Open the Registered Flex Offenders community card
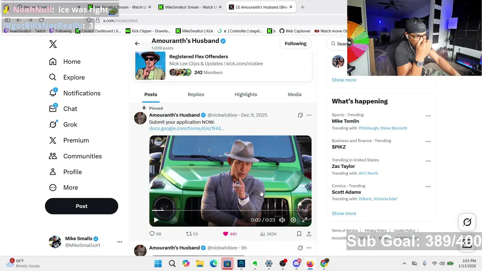The height and width of the screenshot is (271, 482). [x=223, y=66]
